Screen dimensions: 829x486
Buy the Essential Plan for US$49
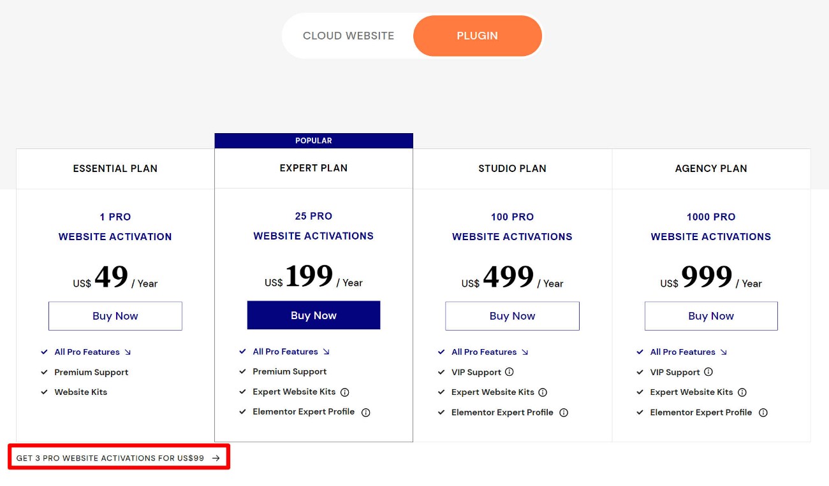[x=115, y=316]
